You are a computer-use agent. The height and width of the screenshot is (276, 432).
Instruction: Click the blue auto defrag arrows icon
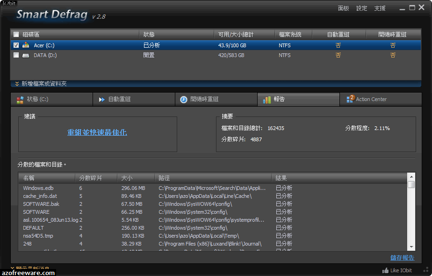click(x=101, y=100)
